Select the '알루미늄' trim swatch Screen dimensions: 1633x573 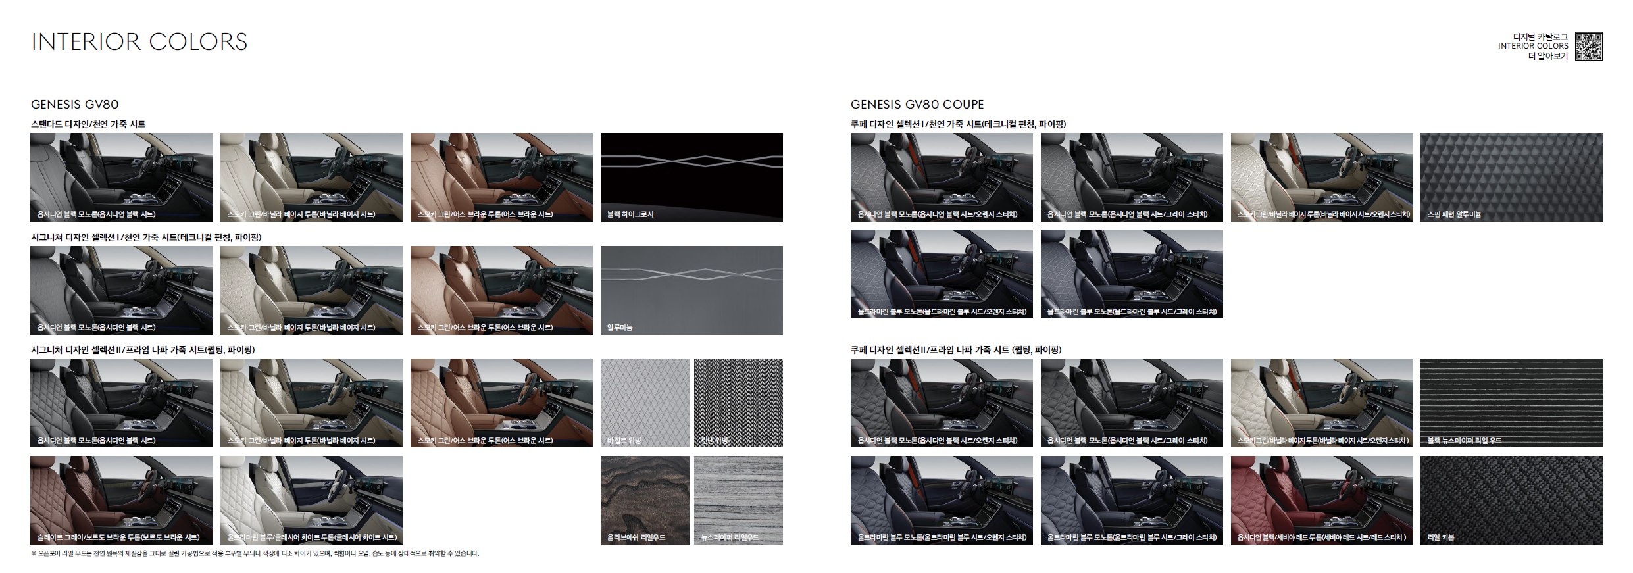click(691, 290)
